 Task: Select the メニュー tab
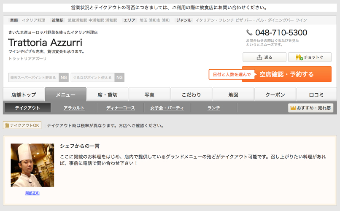[x=66, y=95]
